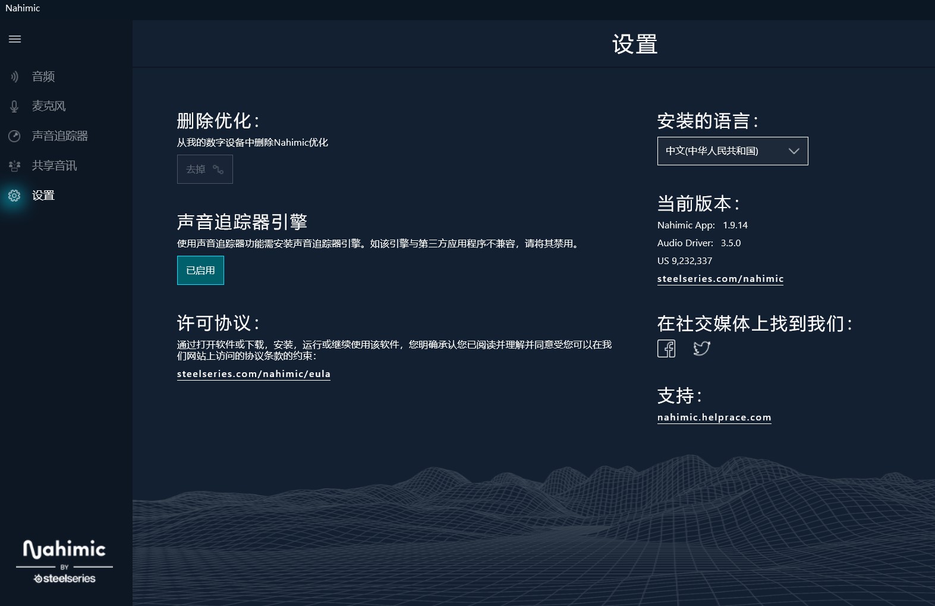935x606 pixels.
Task: Click the microphone icon in the sidebar
Action: 14,106
